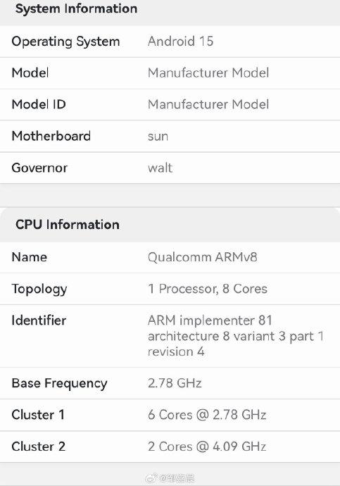Image resolution: width=340 pixels, height=486 pixels.
Task: Select the Topology row label
Action: (x=39, y=289)
